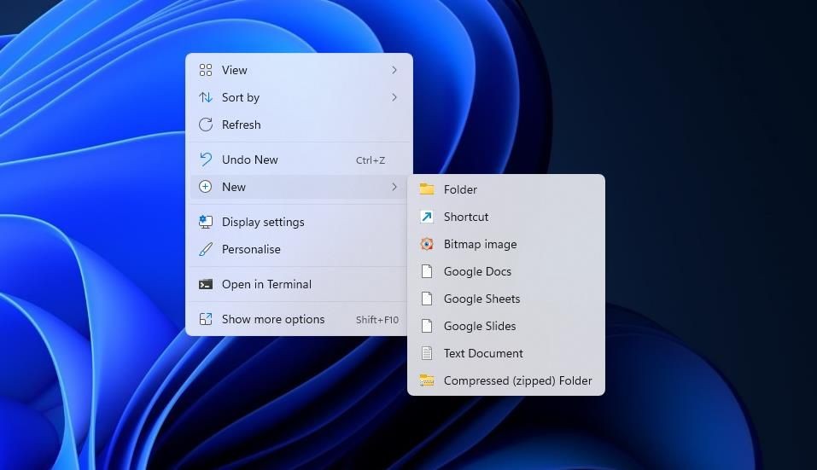Click the Open in Terminal console icon
Image resolution: width=817 pixels, height=470 pixels.
[205, 284]
